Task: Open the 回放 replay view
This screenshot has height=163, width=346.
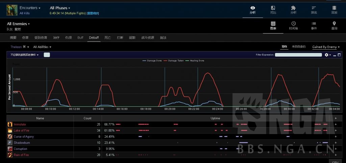Action: [x=334, y=9]
